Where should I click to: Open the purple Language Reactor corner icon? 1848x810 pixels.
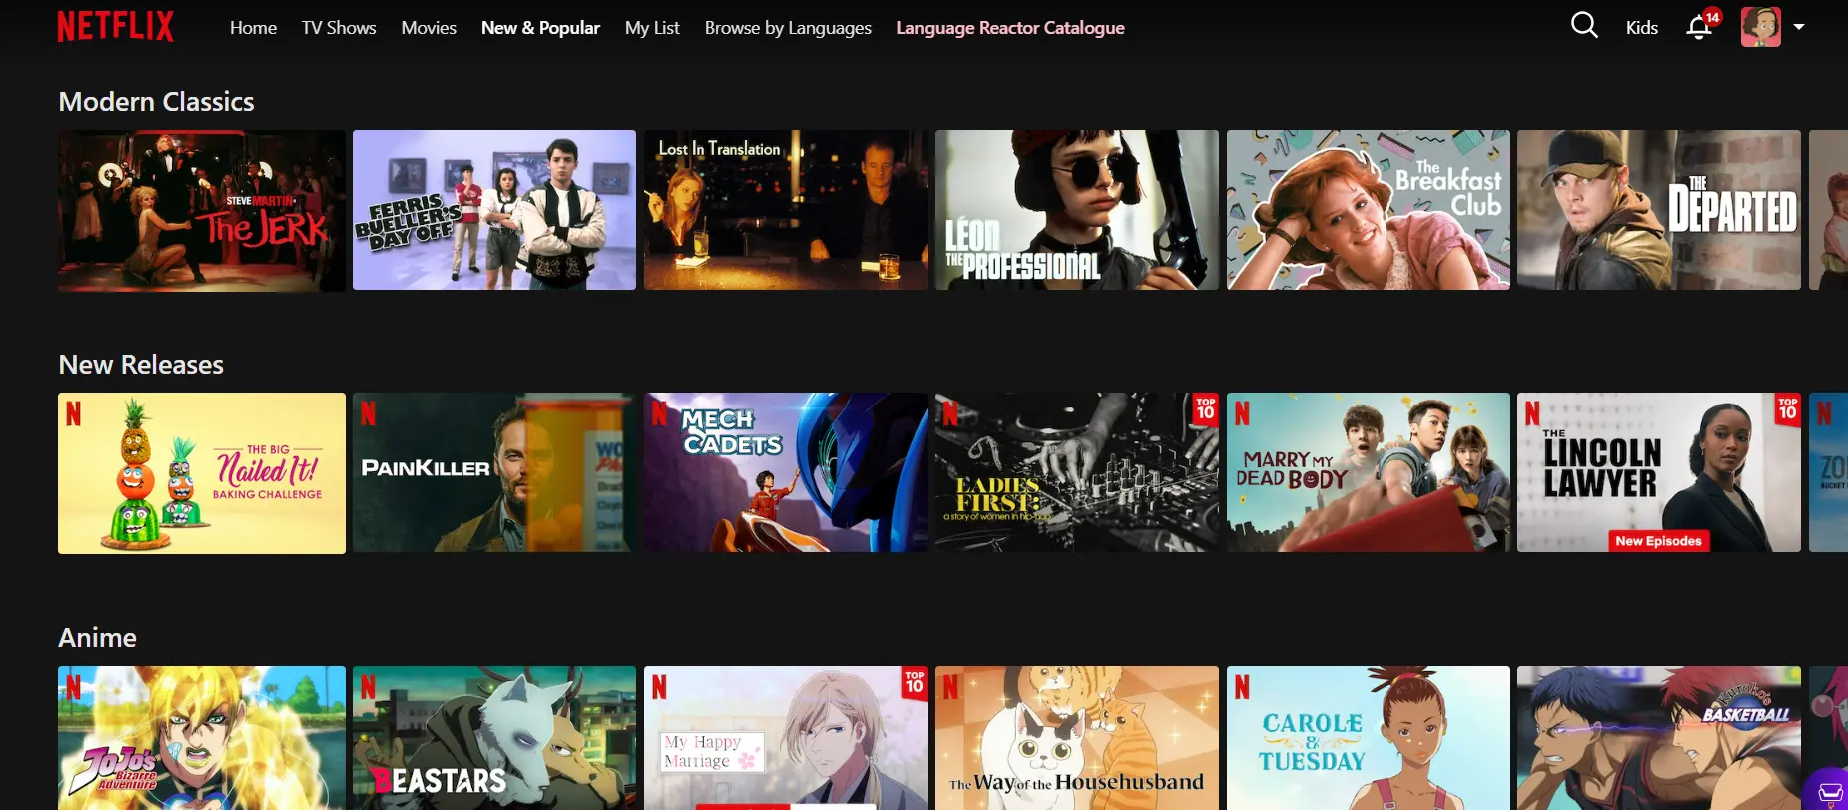[1828, 790]
